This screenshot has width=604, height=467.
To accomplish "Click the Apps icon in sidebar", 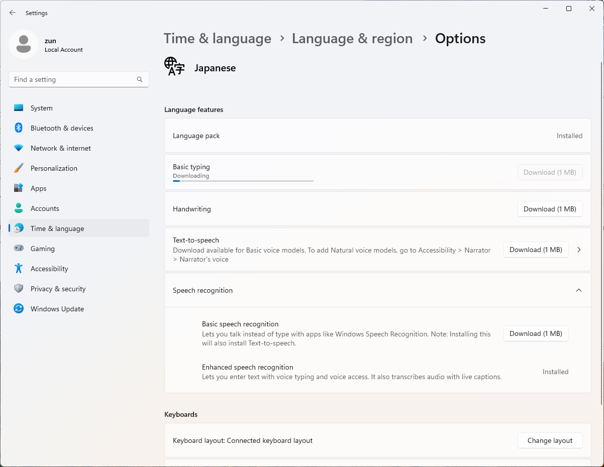I will point(19,188).
